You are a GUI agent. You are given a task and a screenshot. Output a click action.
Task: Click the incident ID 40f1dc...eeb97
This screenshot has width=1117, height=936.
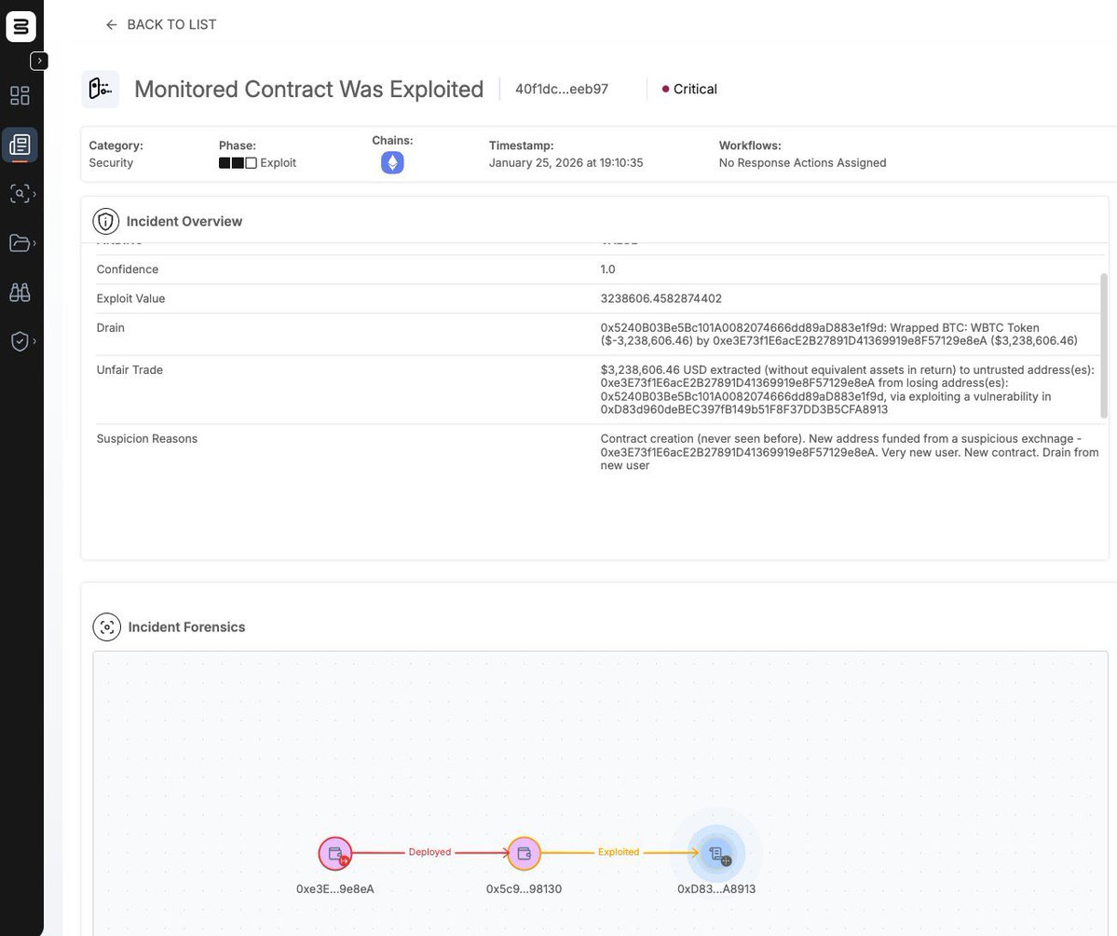coord(562,89)
